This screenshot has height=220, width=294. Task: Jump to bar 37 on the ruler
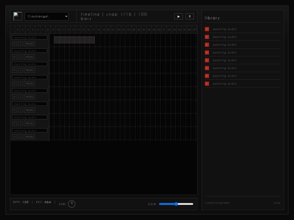(x=194, y=29)
